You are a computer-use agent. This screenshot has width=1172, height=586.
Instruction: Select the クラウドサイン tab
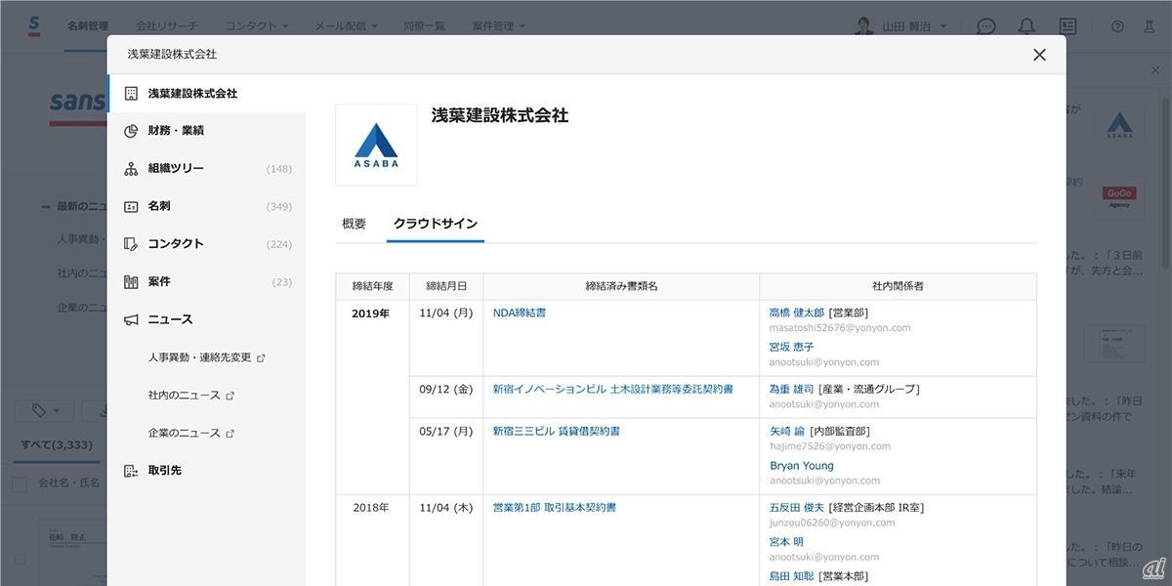435,224
